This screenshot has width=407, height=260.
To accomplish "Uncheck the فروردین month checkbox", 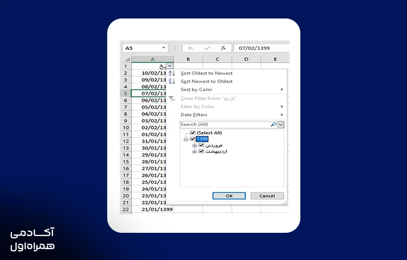I will click(x=201, y=145).
